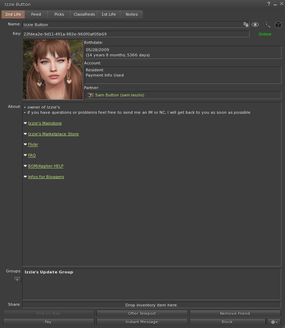Open the FAQ link
The width and height of the screenshot is (285, 328).
tap(32, 155)
